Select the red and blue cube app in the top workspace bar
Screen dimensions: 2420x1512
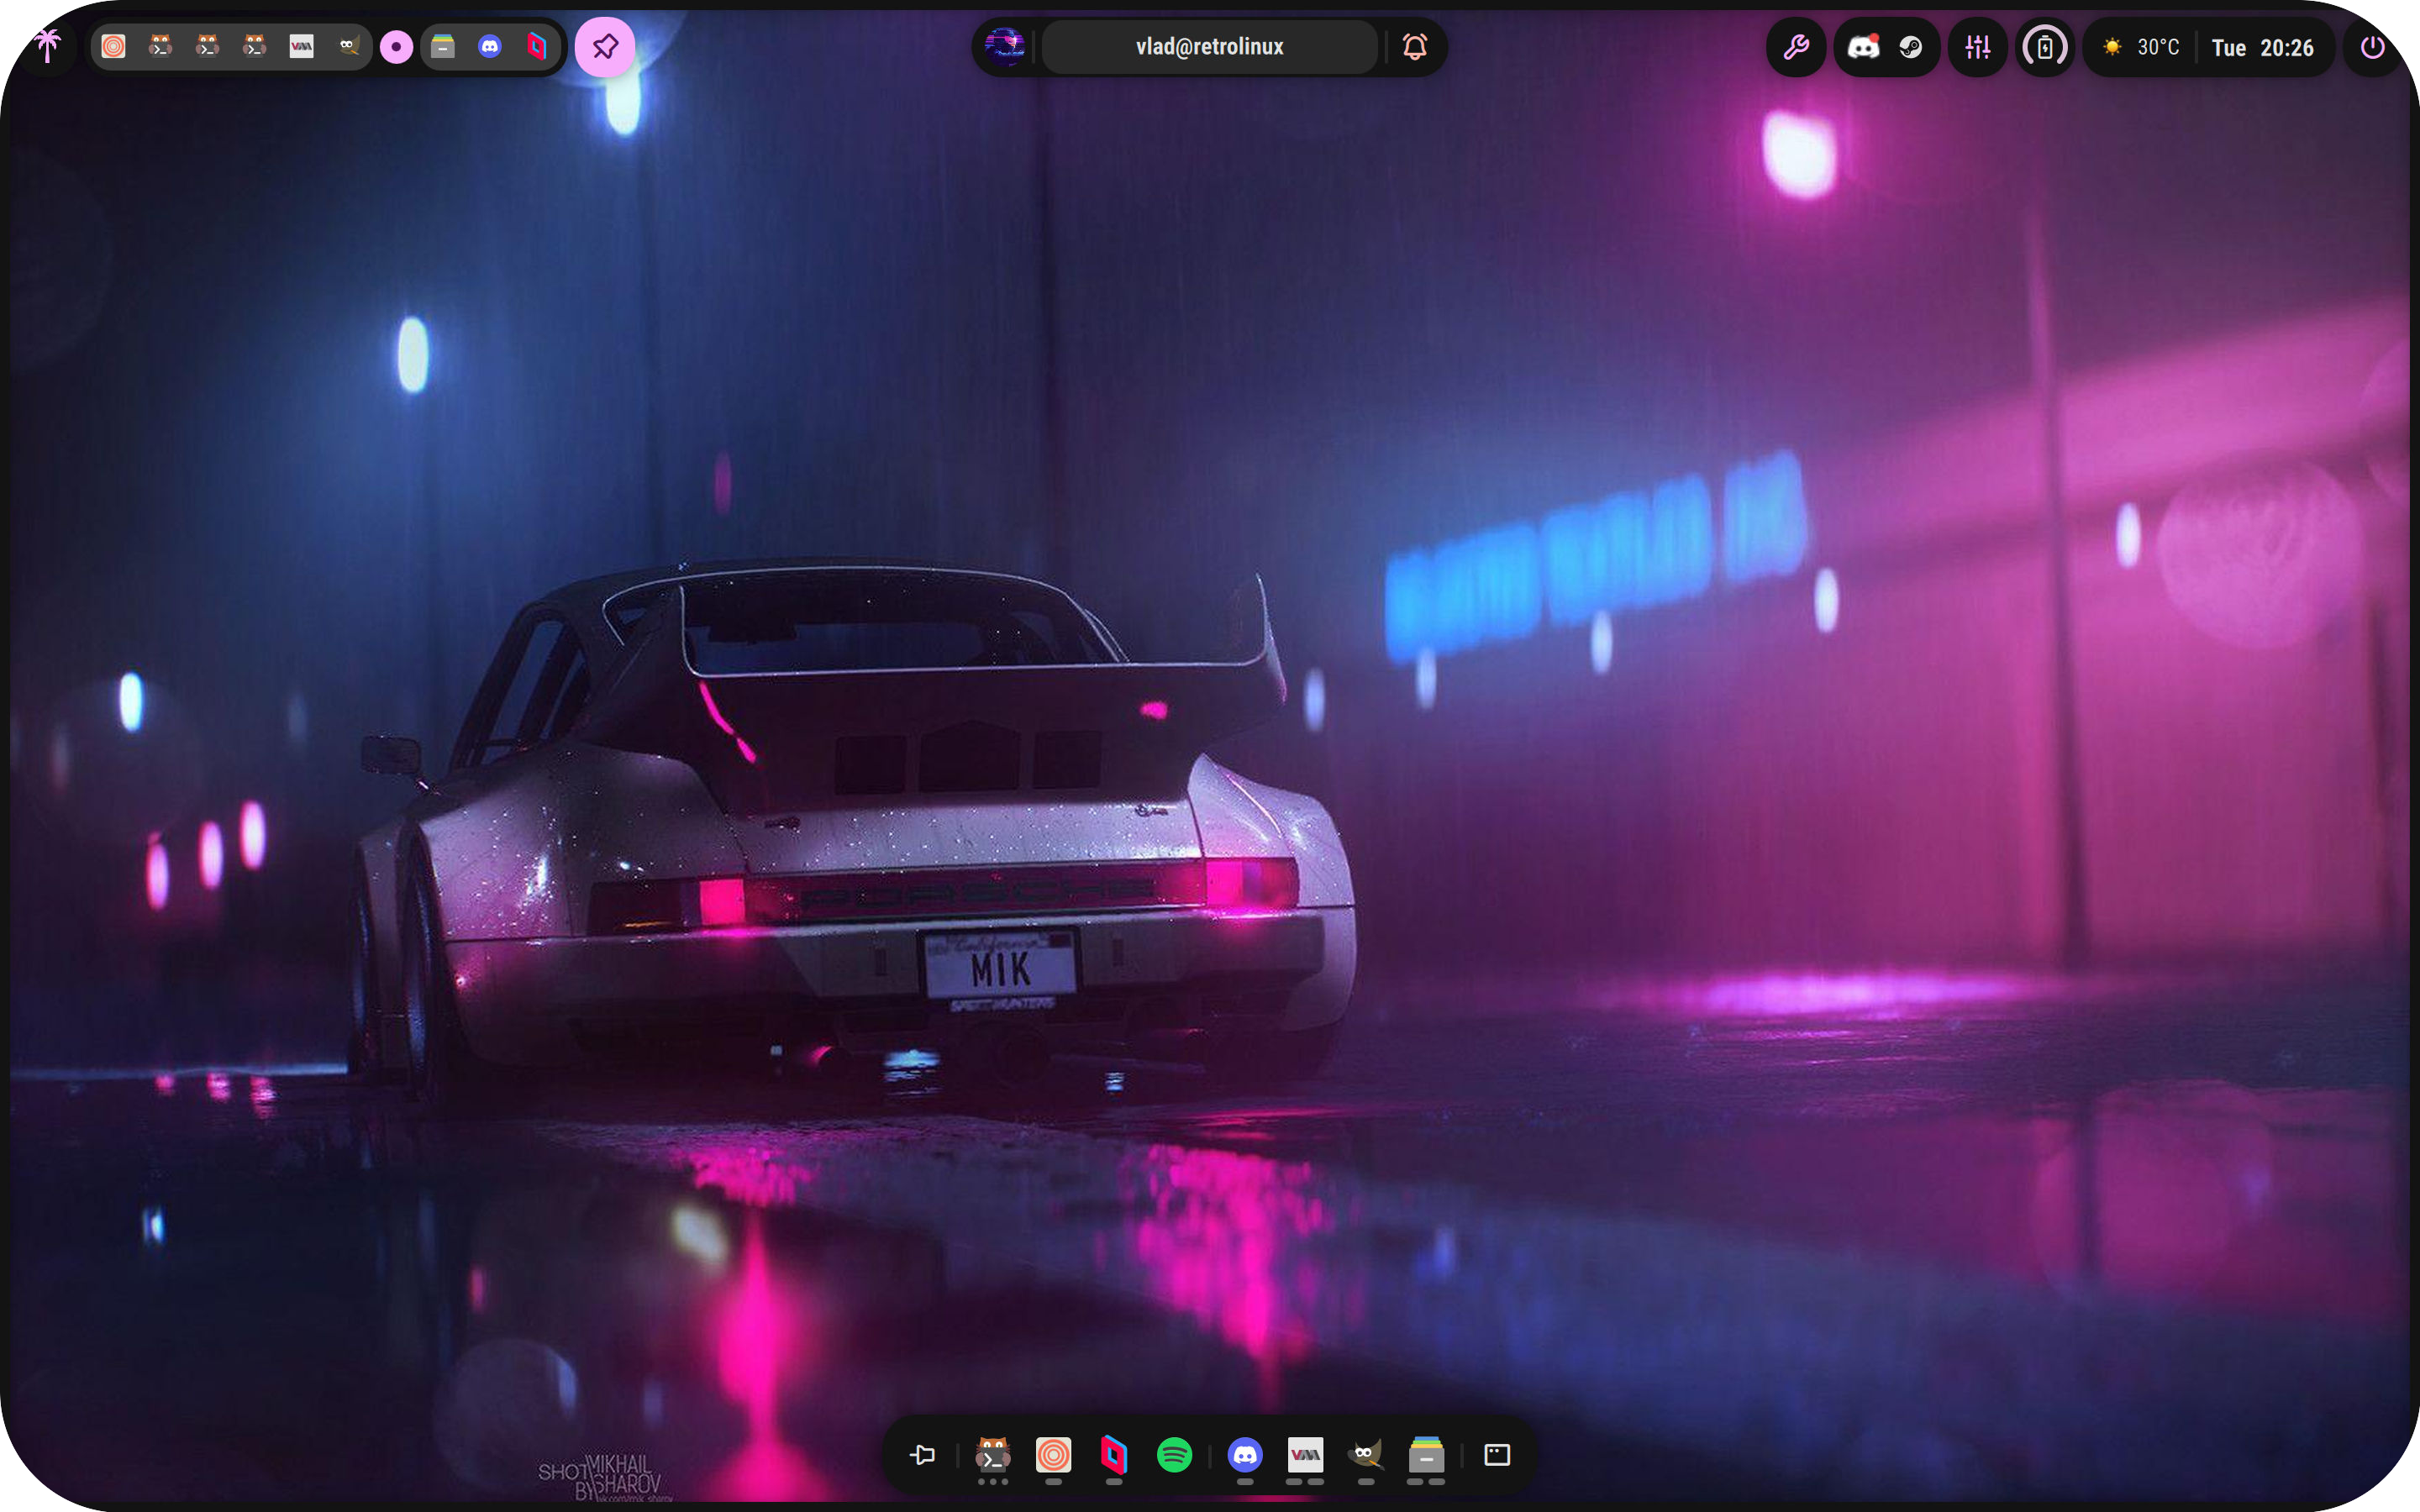[x=537, y=46]
